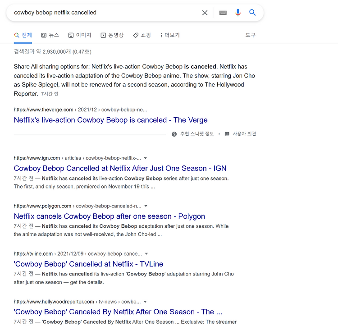
Task: Expand options arrow next to polygon.com URL
Action: 146,206
